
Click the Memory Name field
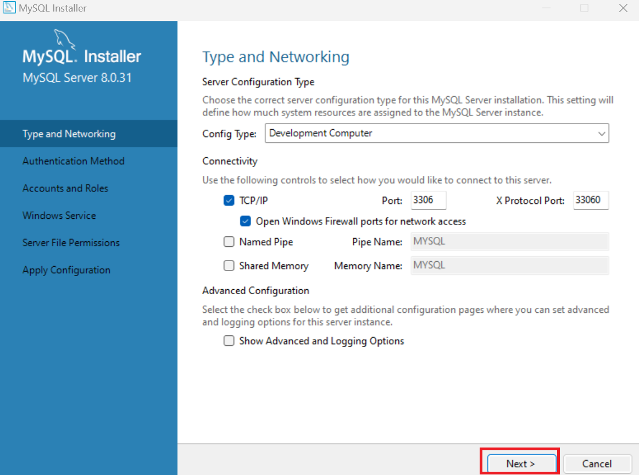510,266
